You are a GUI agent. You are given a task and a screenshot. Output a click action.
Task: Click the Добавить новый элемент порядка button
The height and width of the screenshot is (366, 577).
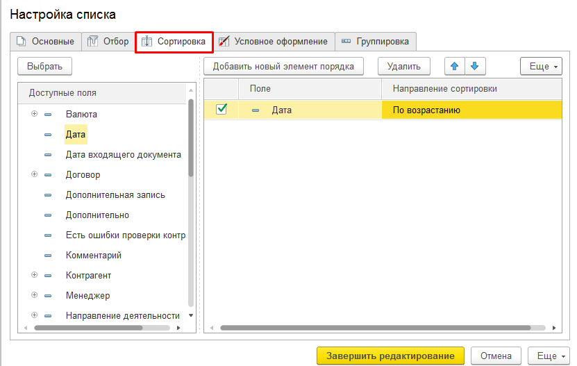click(283, 67)
